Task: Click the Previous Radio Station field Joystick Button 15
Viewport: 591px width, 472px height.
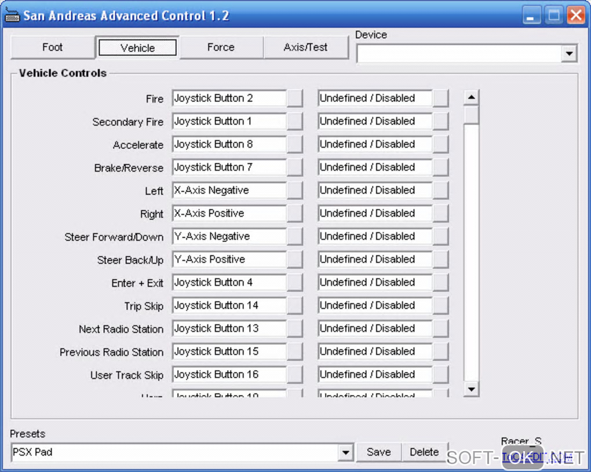Action: 229,352
